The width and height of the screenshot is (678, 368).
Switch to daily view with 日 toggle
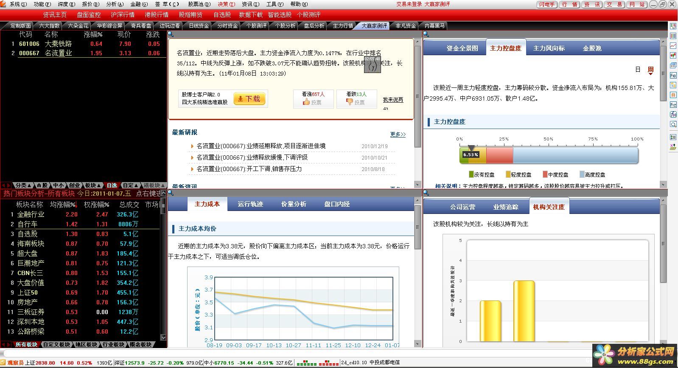pyautogui.click(x=638, y=70)
